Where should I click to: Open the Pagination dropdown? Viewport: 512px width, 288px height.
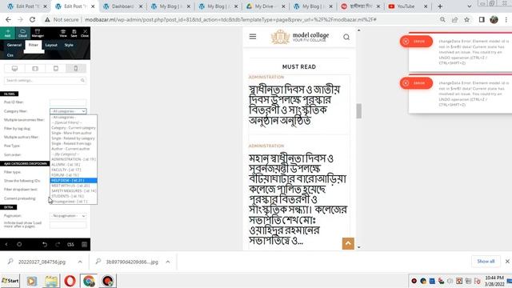pyautogui.click(x=68, y=216)
